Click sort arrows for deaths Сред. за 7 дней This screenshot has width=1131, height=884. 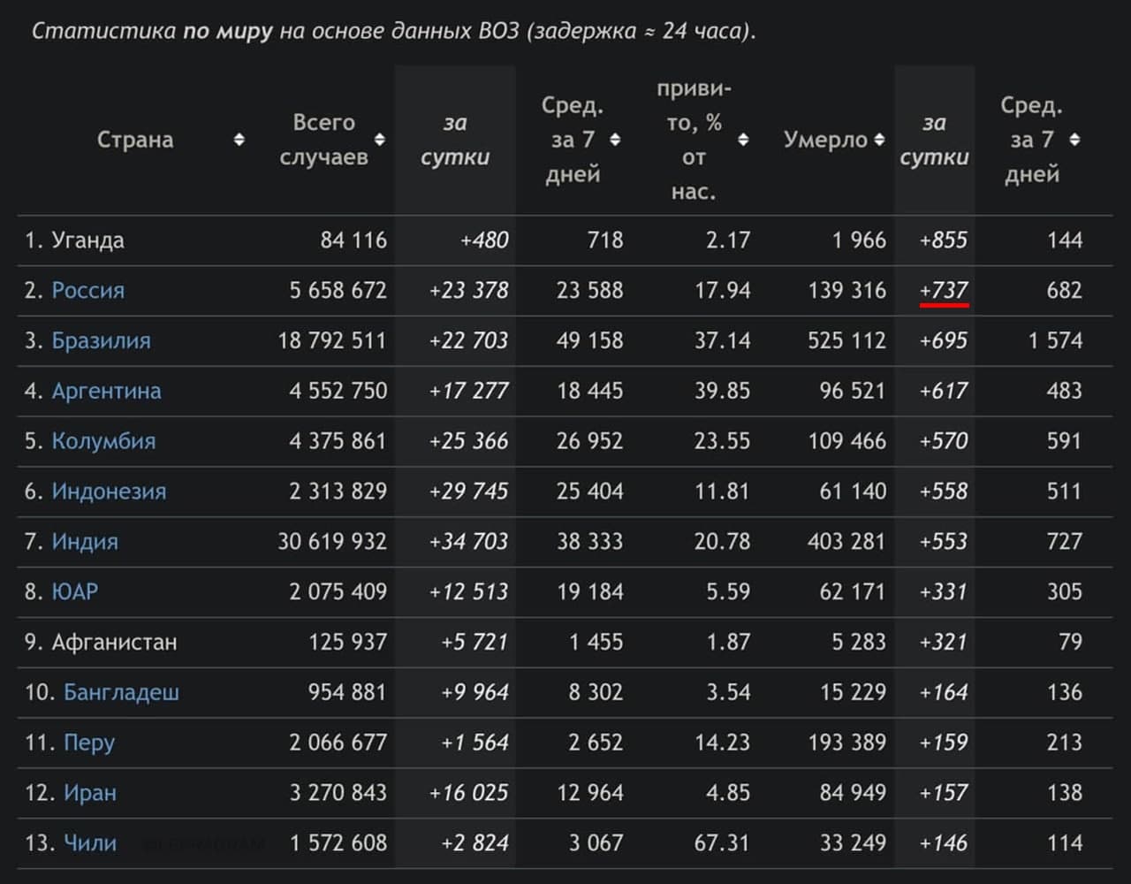pyautogui.click(x=1074, y=140)
